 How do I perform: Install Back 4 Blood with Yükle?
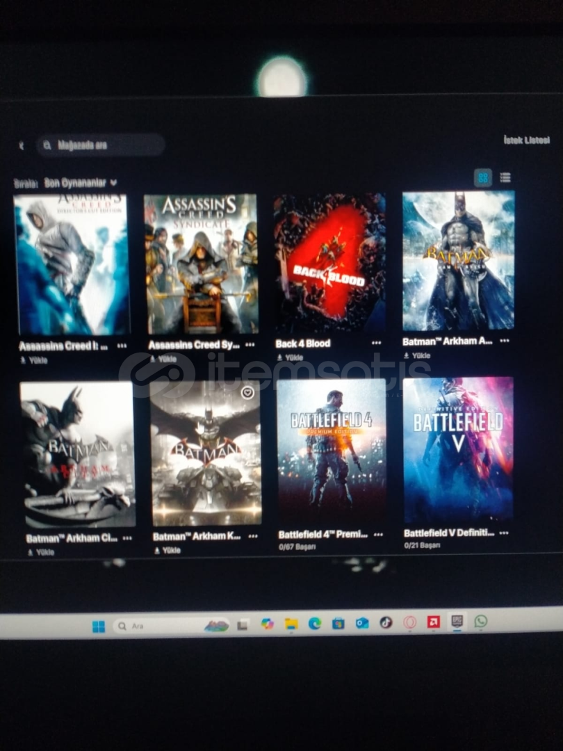point(290,357)
